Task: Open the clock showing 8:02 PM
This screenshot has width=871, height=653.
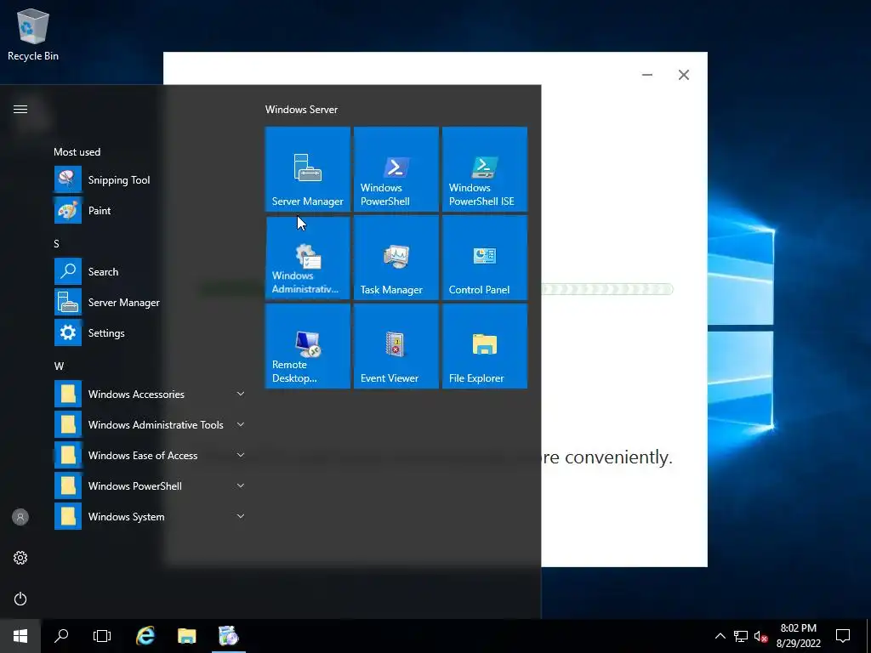Action: point(798,636)
